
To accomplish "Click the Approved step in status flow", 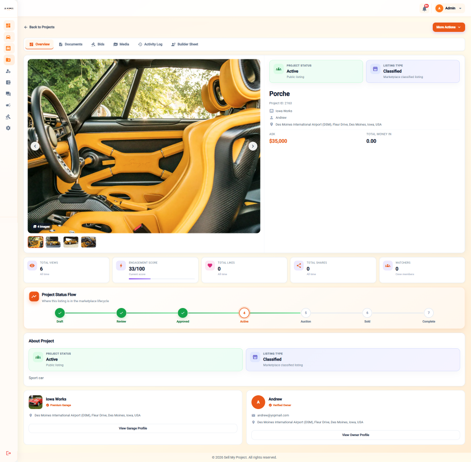I will 183,313.
